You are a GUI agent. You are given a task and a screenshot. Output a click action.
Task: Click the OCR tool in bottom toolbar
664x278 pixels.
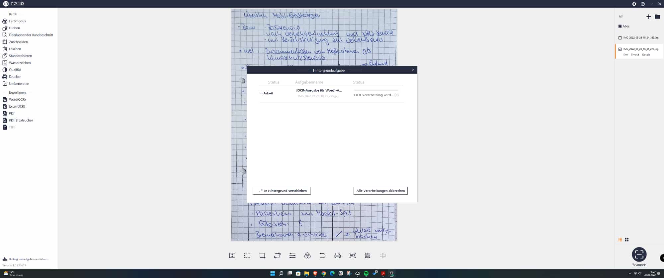tap(352, 255)
